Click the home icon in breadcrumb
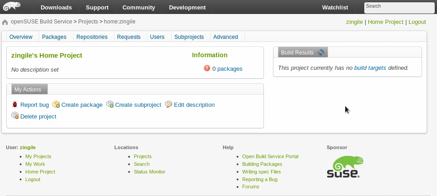This screenshot has width=437, height=196. pyautogui.click(x=5, y=22)
